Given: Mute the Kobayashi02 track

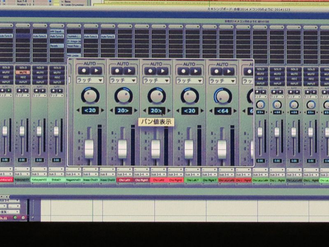Looking at the screenshot, I should tap(40, 72).
